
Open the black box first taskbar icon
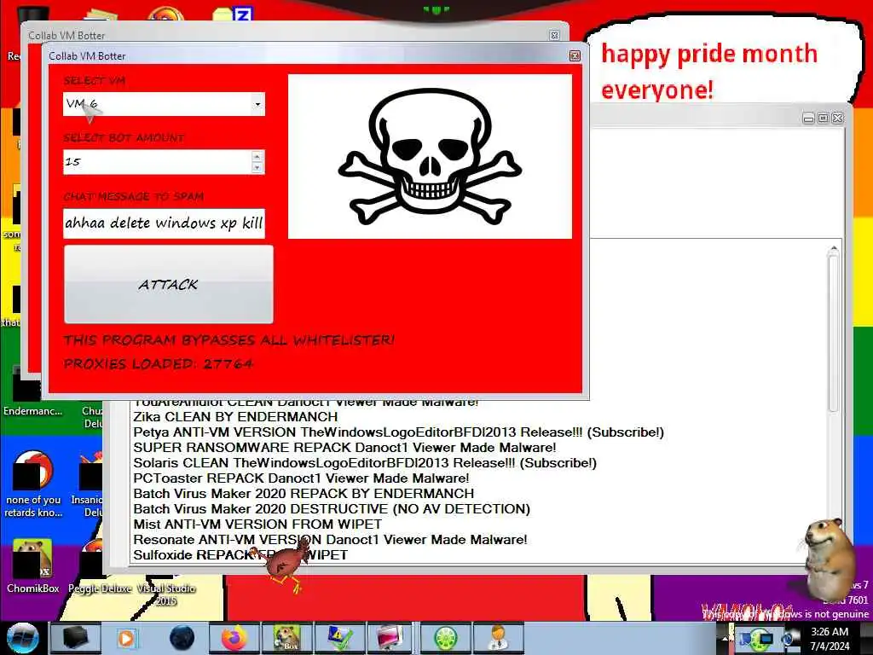coord(75,638)
